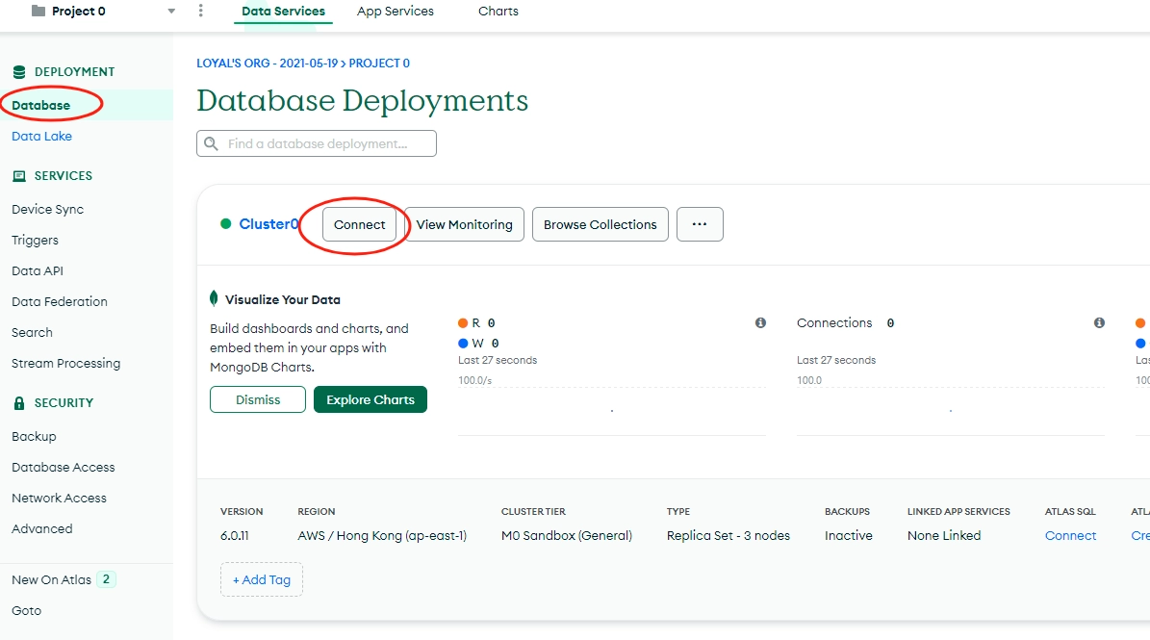Open the Cluster0 ellipsis more-options button

click(x=700, y=224)
